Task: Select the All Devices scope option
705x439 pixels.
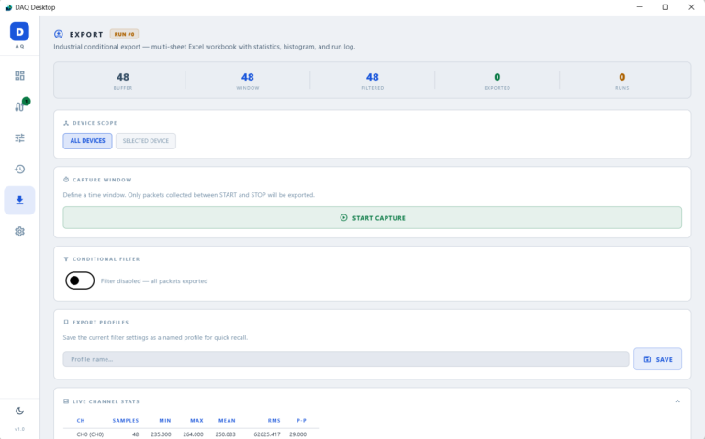Action: click(88, 141)
